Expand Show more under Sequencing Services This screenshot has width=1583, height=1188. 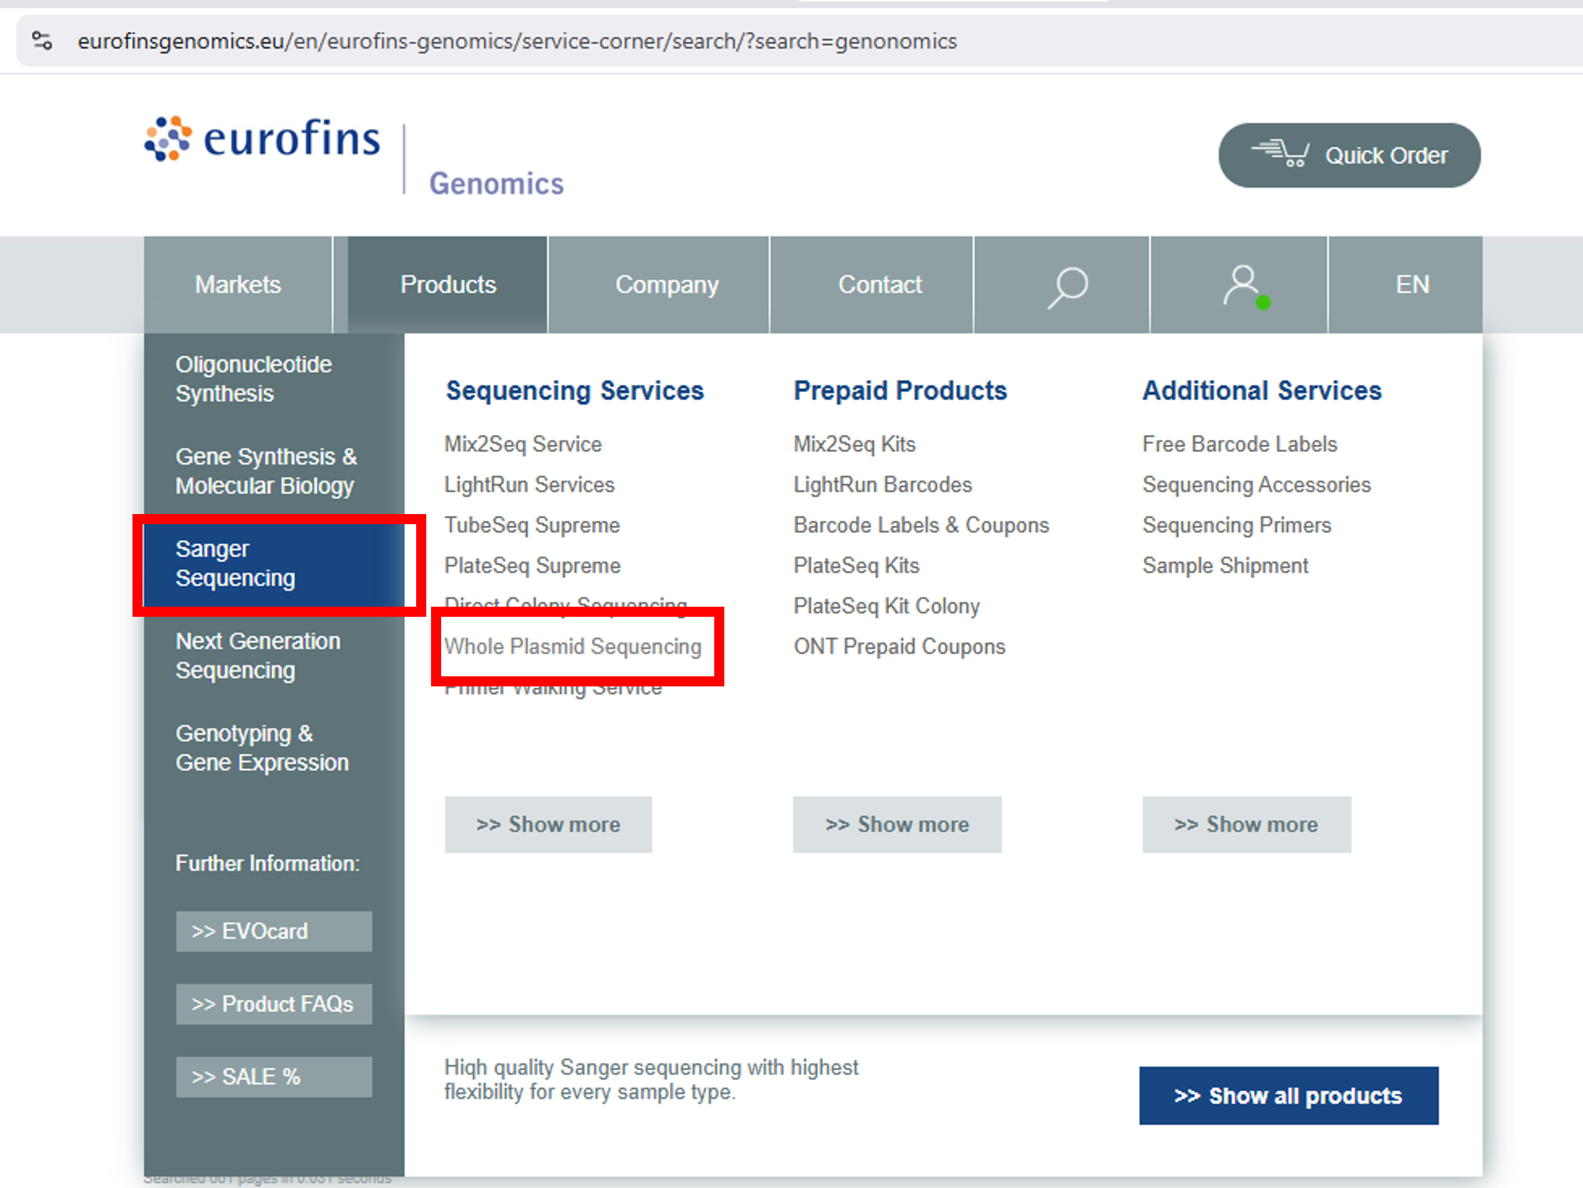pyautogui.click(x=548, y=825)
